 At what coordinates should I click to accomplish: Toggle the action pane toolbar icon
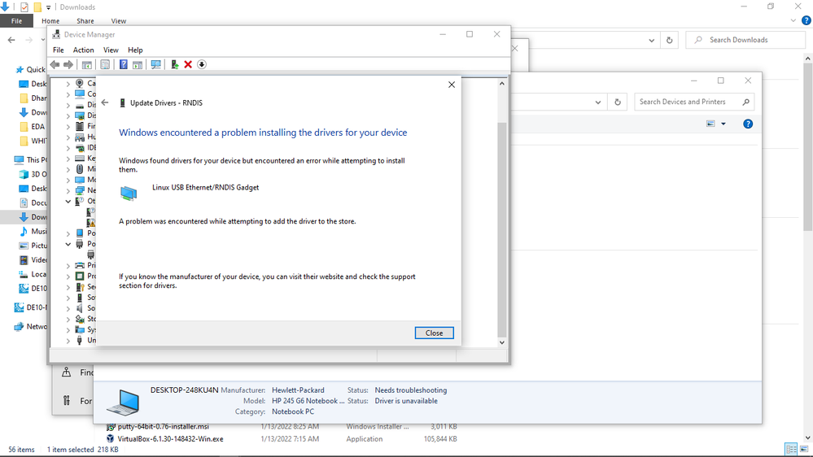[x=138, y=64]
